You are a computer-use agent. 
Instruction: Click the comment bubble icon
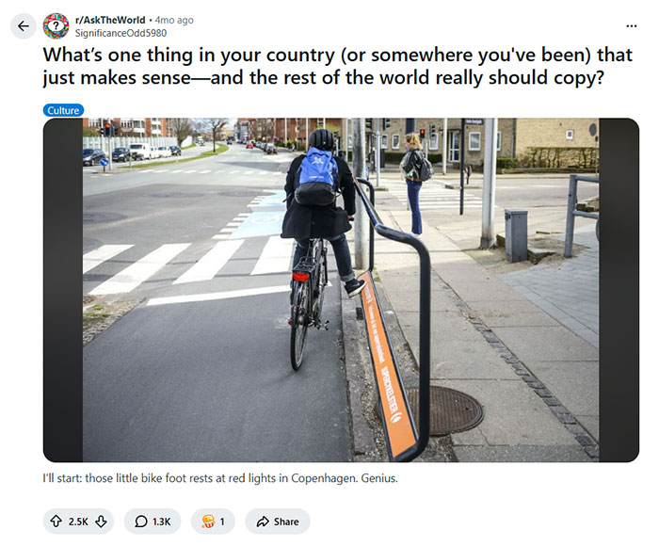click(x=141, y=522)
